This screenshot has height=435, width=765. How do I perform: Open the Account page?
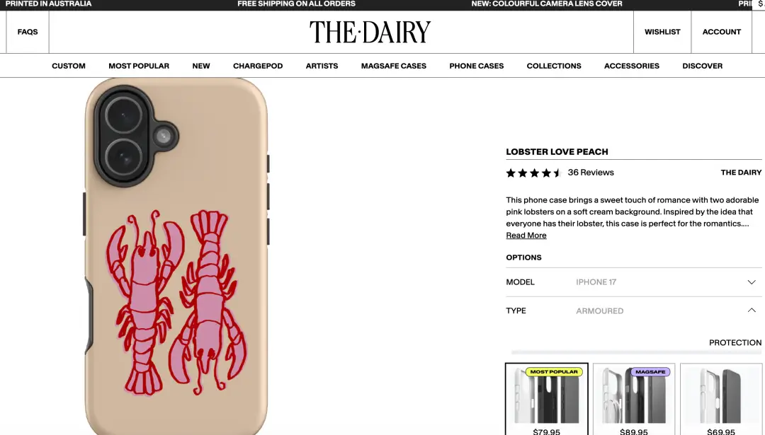coord(722,32)
